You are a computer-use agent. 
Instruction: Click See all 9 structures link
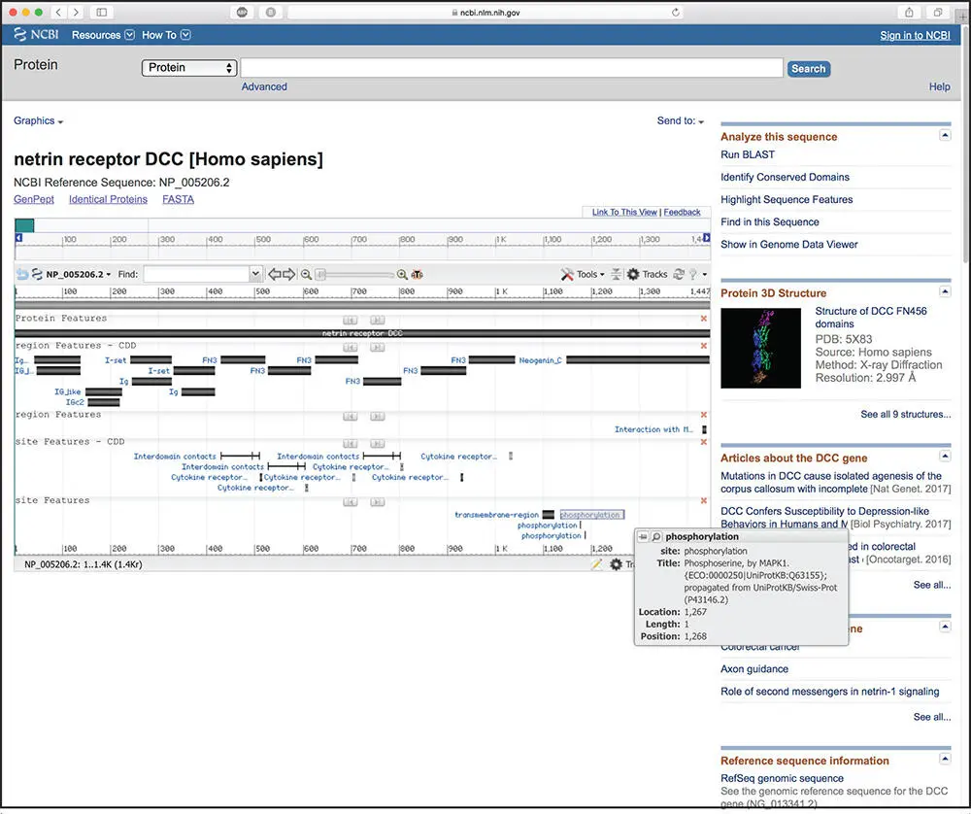[x=905, y=414]
